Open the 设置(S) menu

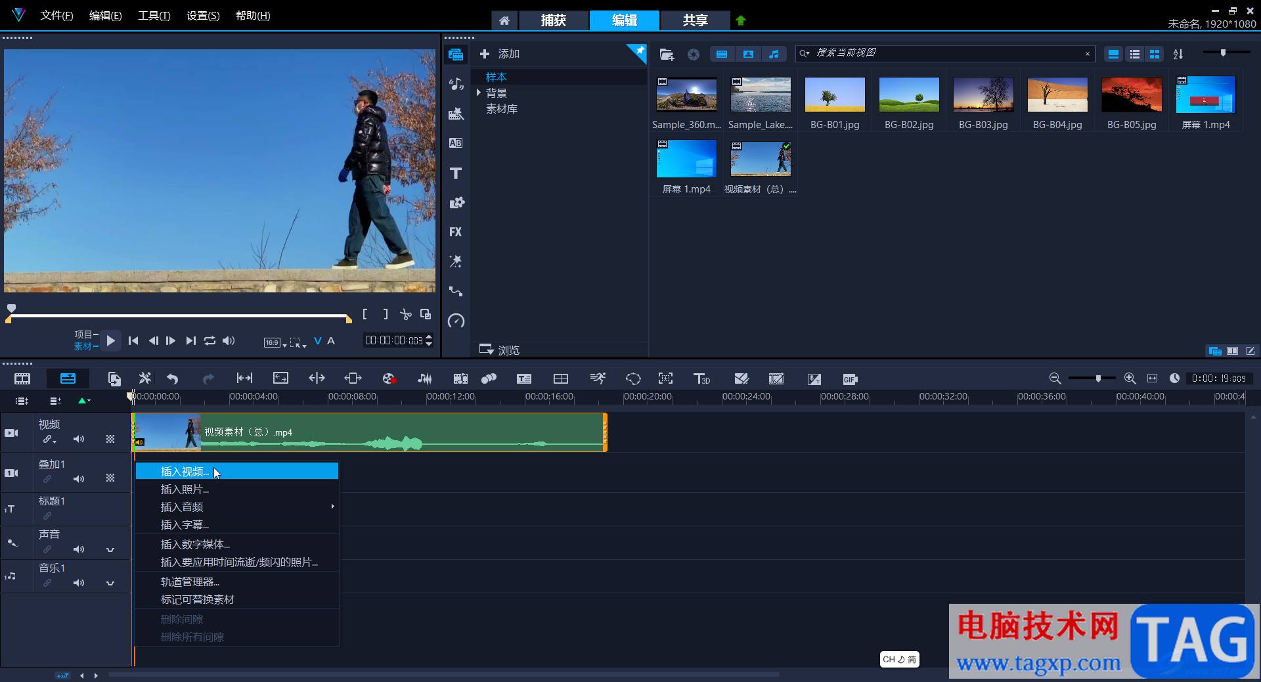[203, 16]
